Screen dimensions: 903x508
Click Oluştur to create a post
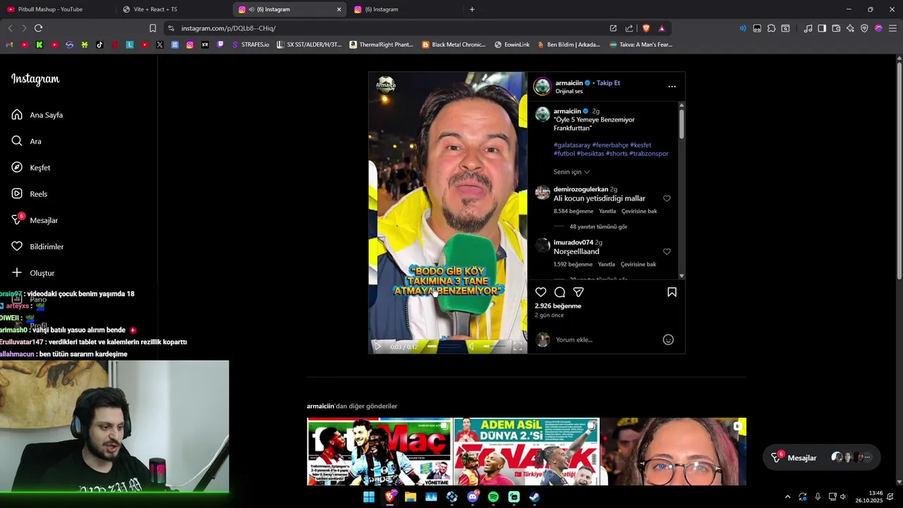pos(33,273)
